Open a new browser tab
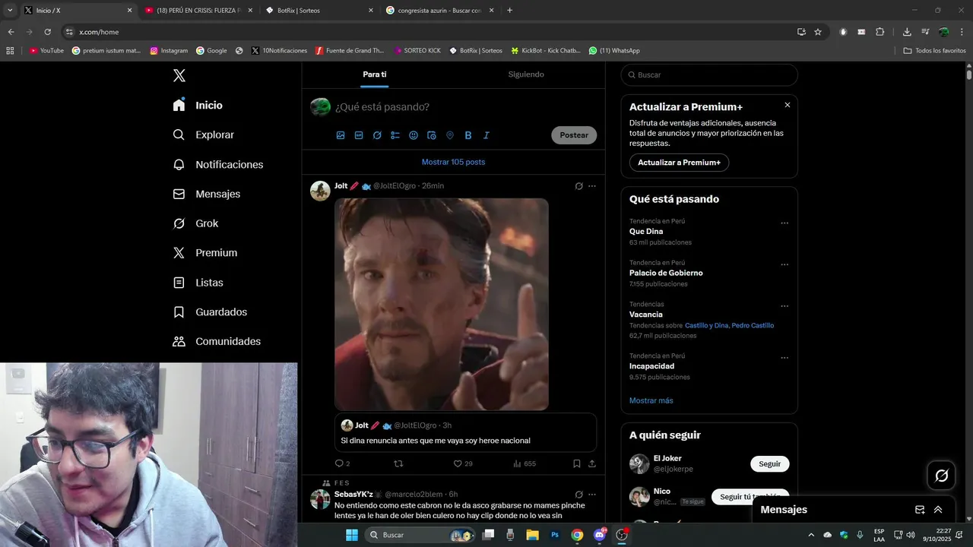Viewport: 973px width, 547px height. pyautogui.click(x=509, y=11)
